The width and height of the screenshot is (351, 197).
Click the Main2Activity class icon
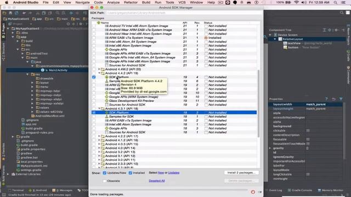click(43, 70)
